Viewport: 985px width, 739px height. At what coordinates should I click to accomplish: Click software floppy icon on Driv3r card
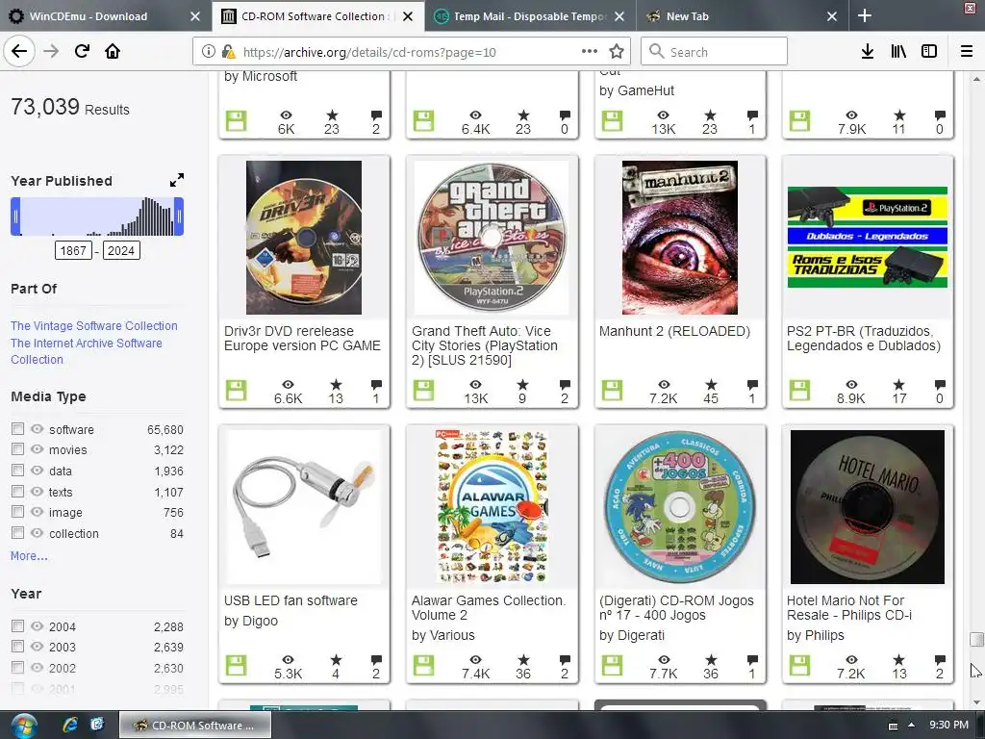[x=237, y=391]
